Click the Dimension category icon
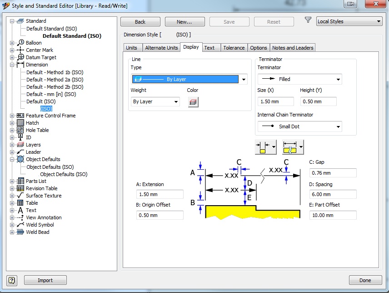Screen dimensions: 389x293 20,65
